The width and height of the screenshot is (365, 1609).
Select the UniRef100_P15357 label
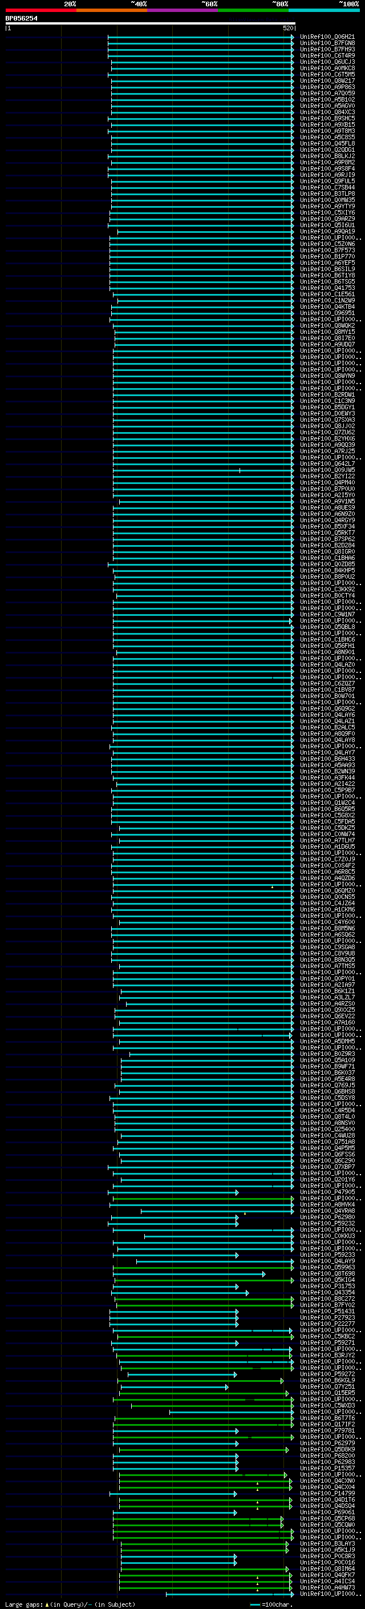[x=327, y=1468]
